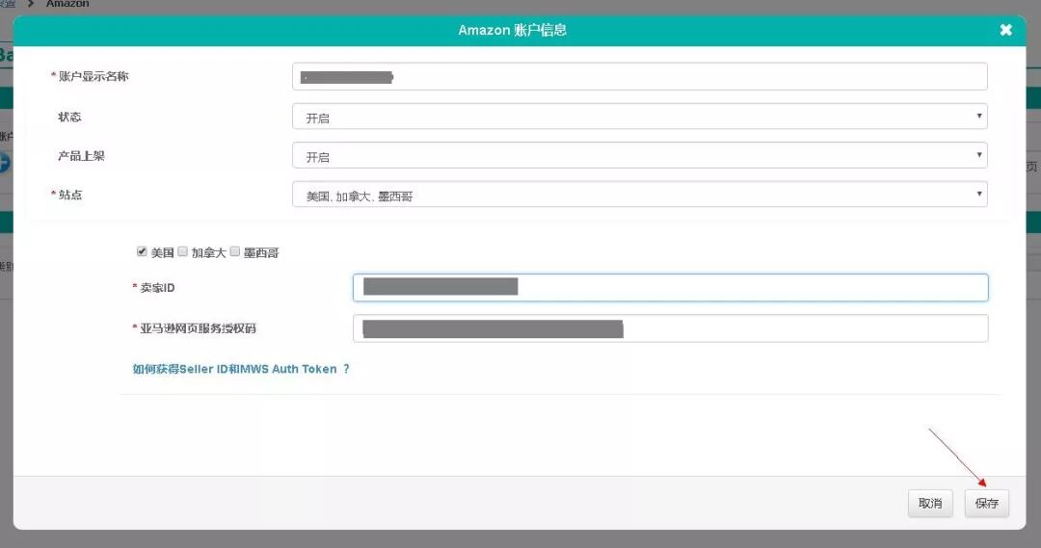
Task: Click the 状态 label text
Action: click(69, 117)
